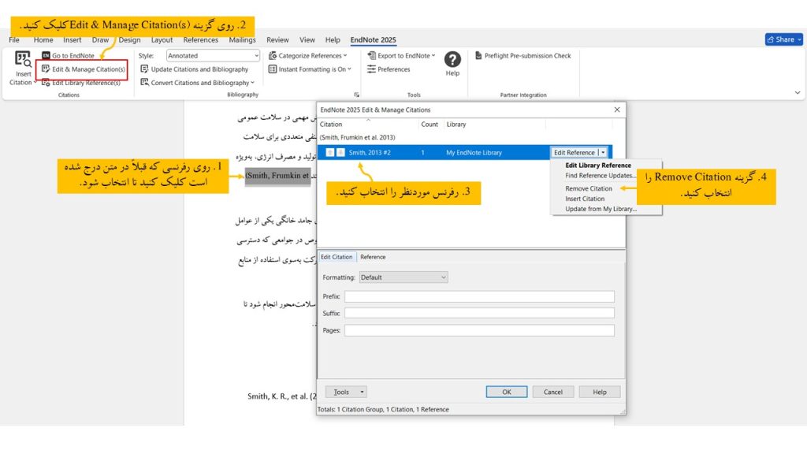This screenshot has width=807, height=454.
Task: Expand the Edit Reference dropdown arrow
Action: click(602, 152)
